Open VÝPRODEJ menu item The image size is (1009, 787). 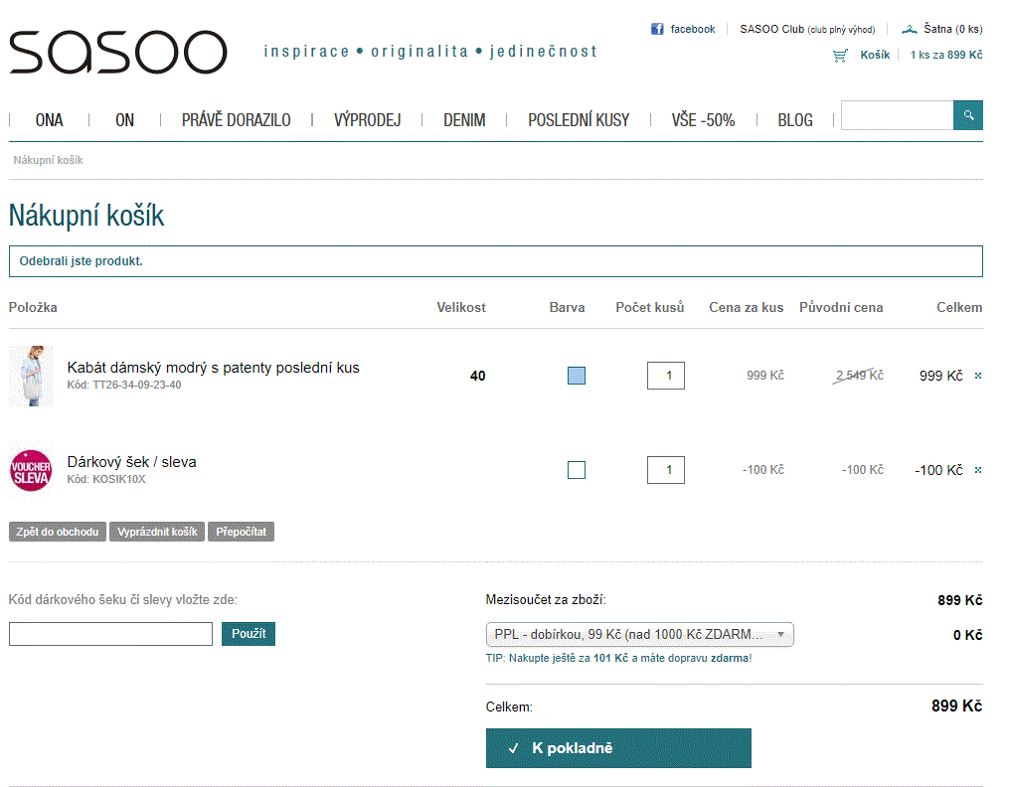click(367, 120)
